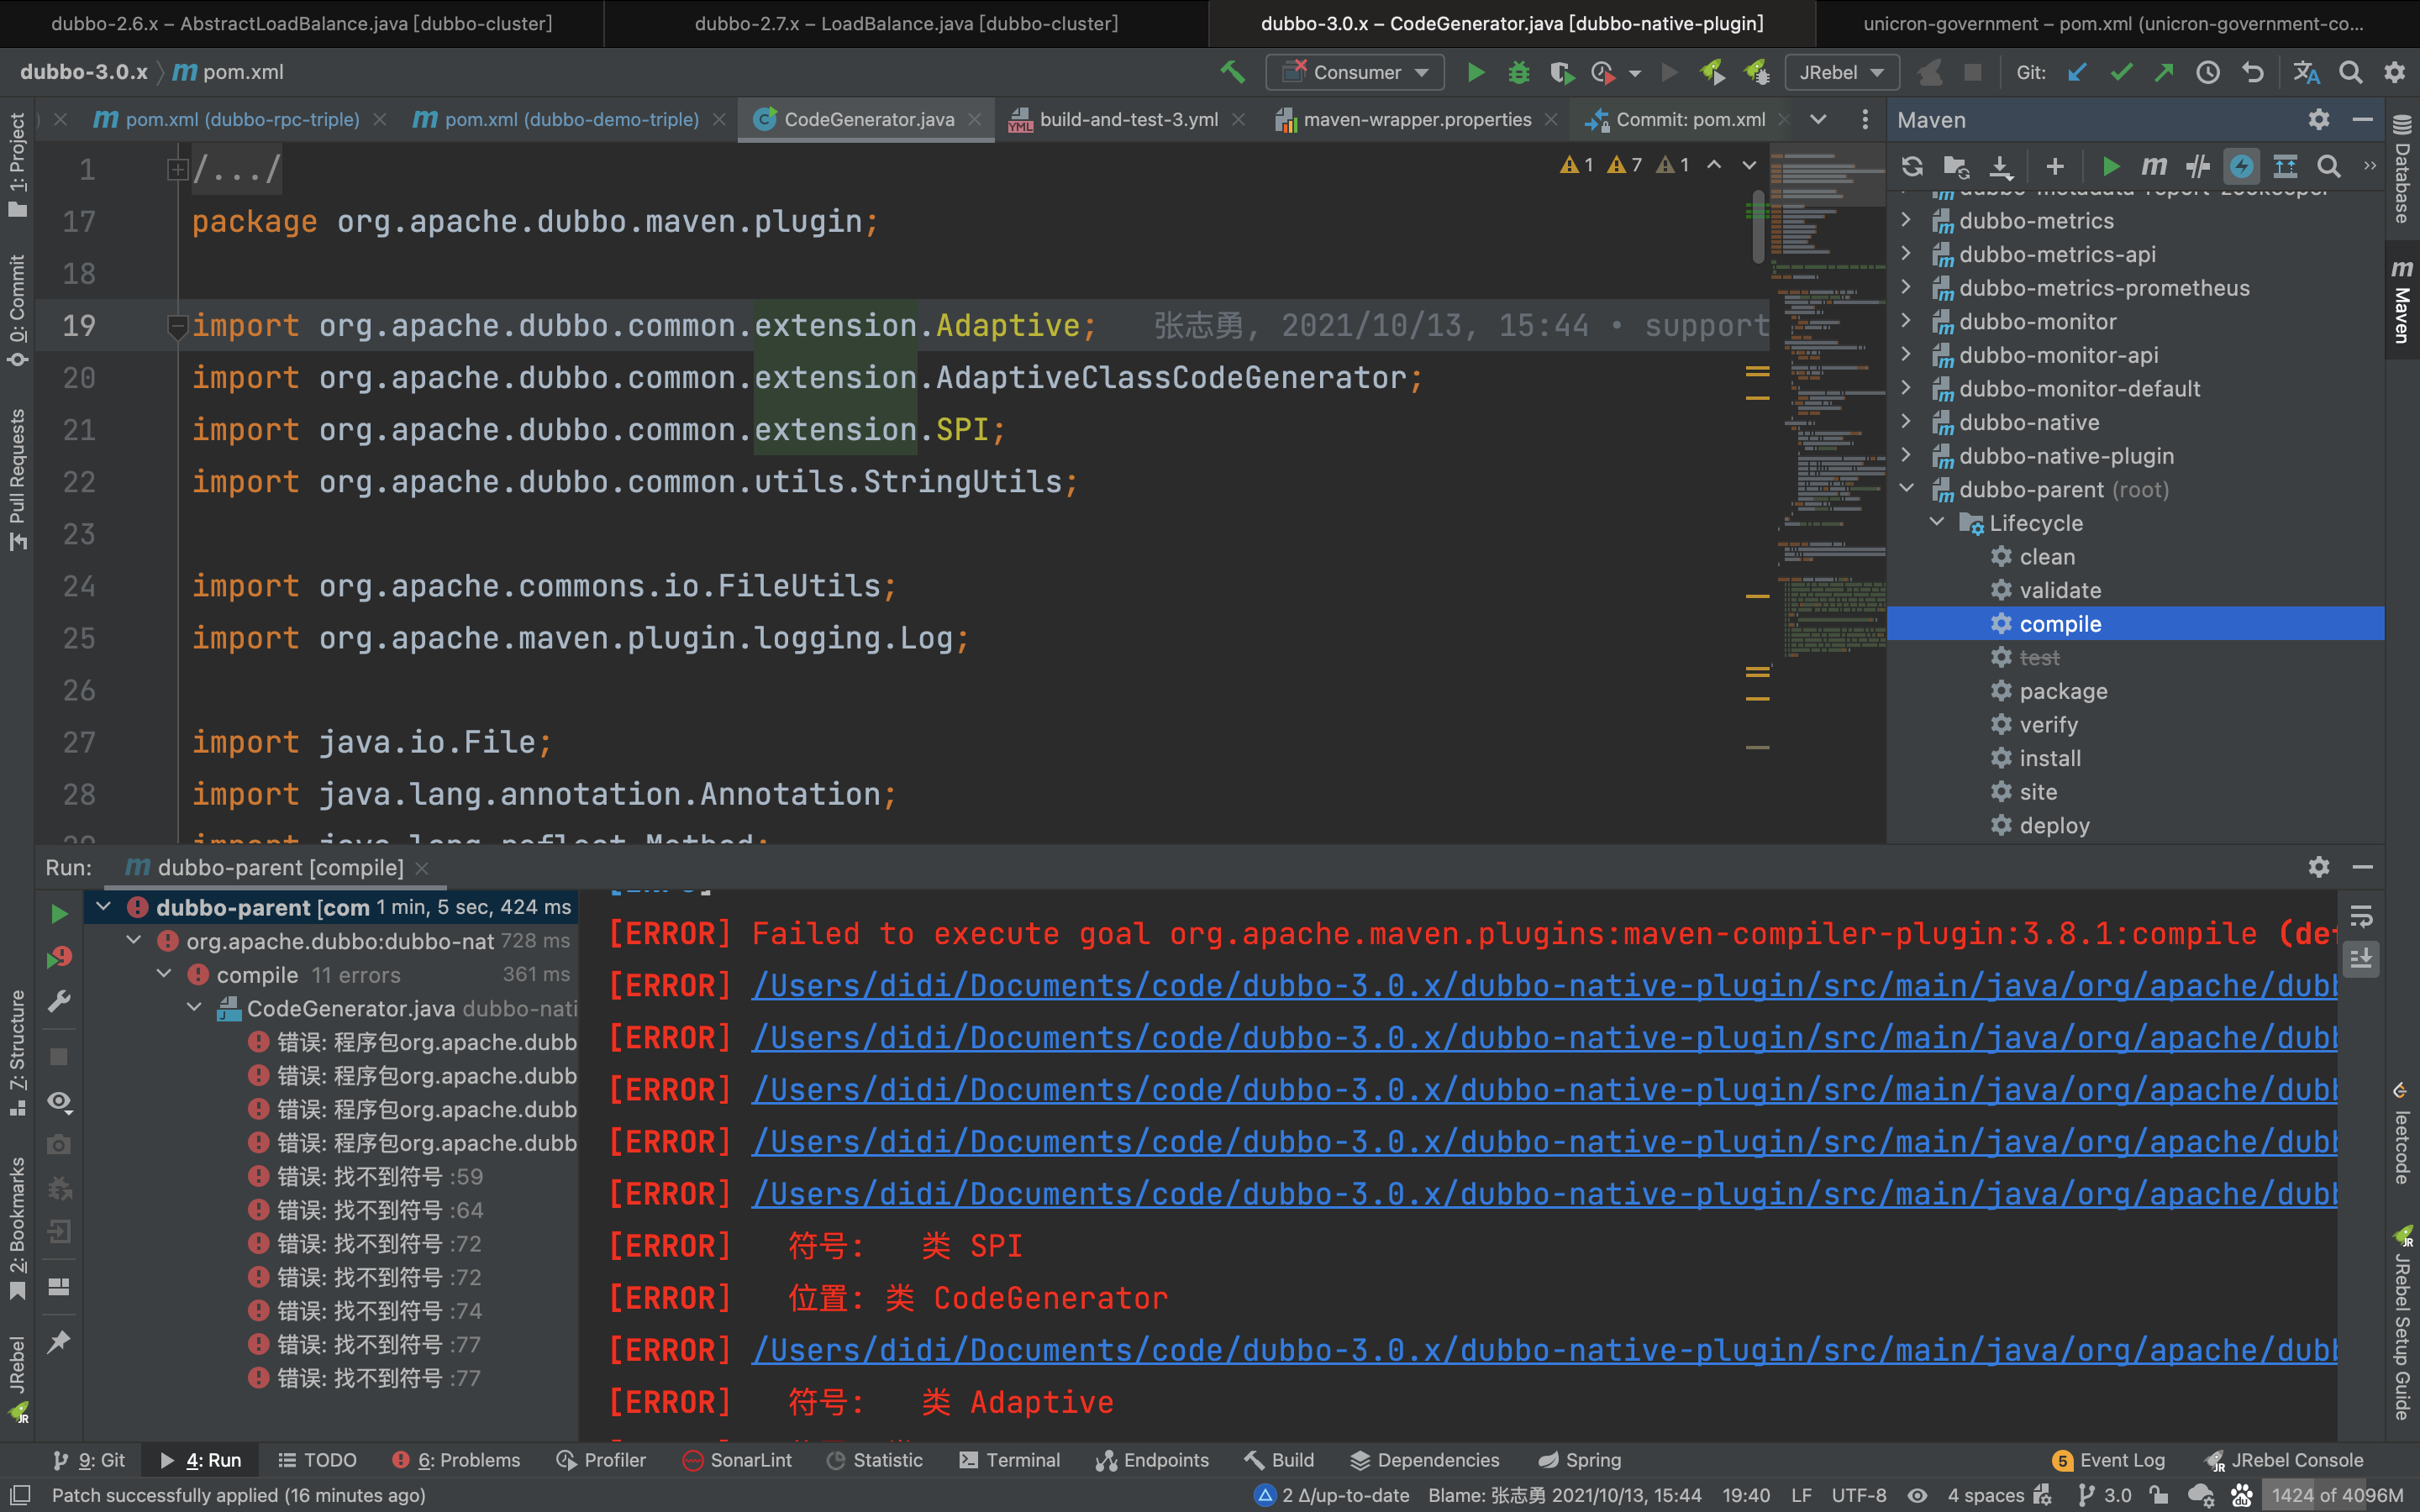Toggle Maven skip tests mode icon
This screenshot has width=2420, height=1512.
[x=2241, y=166]
